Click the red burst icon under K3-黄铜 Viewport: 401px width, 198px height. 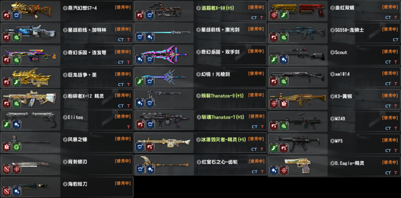(284, 103)
